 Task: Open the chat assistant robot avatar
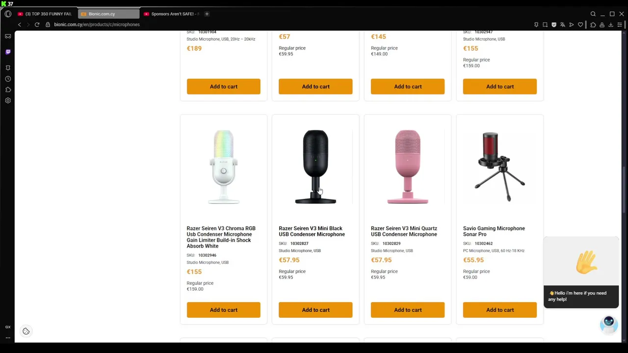[608, 323]
